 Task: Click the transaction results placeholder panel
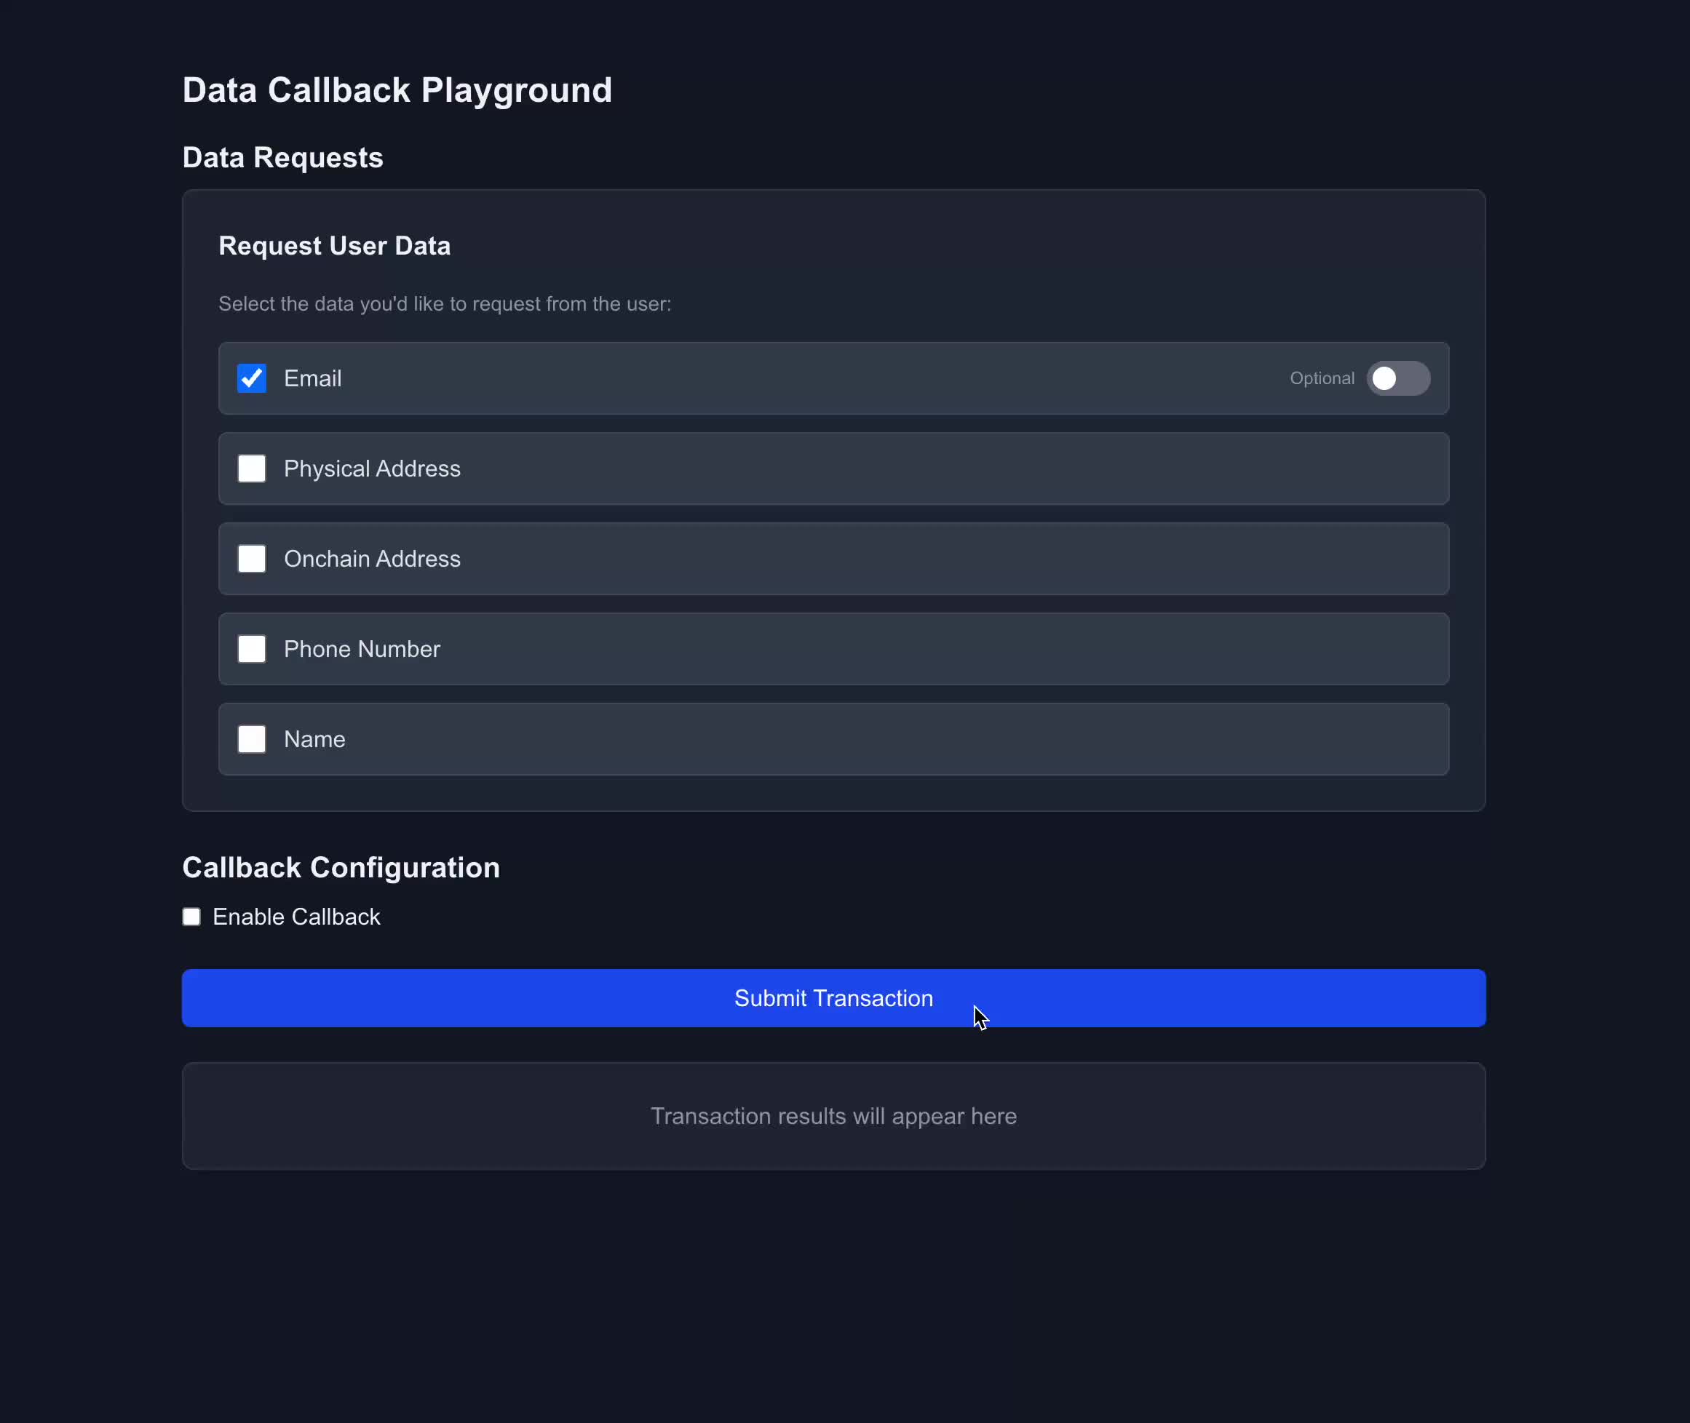click(x=833, y=1117)
